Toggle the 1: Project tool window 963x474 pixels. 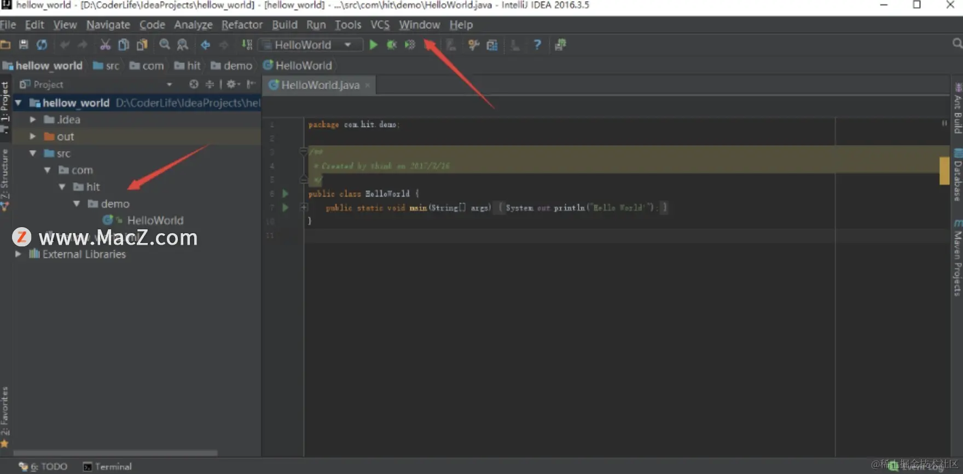(x=5, y=107)
